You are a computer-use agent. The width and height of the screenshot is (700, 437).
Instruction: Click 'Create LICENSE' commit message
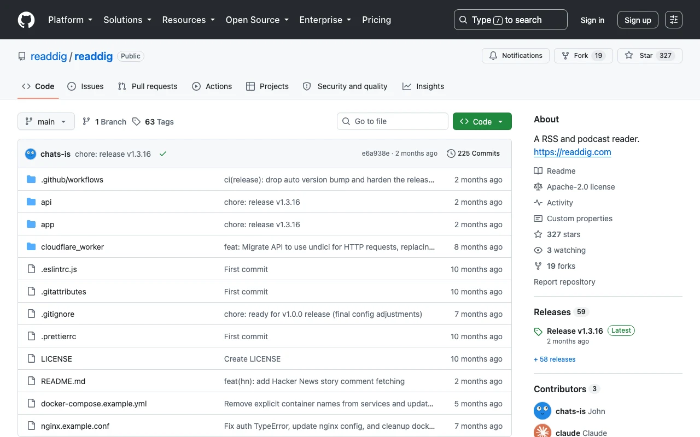tap(252, 359)
